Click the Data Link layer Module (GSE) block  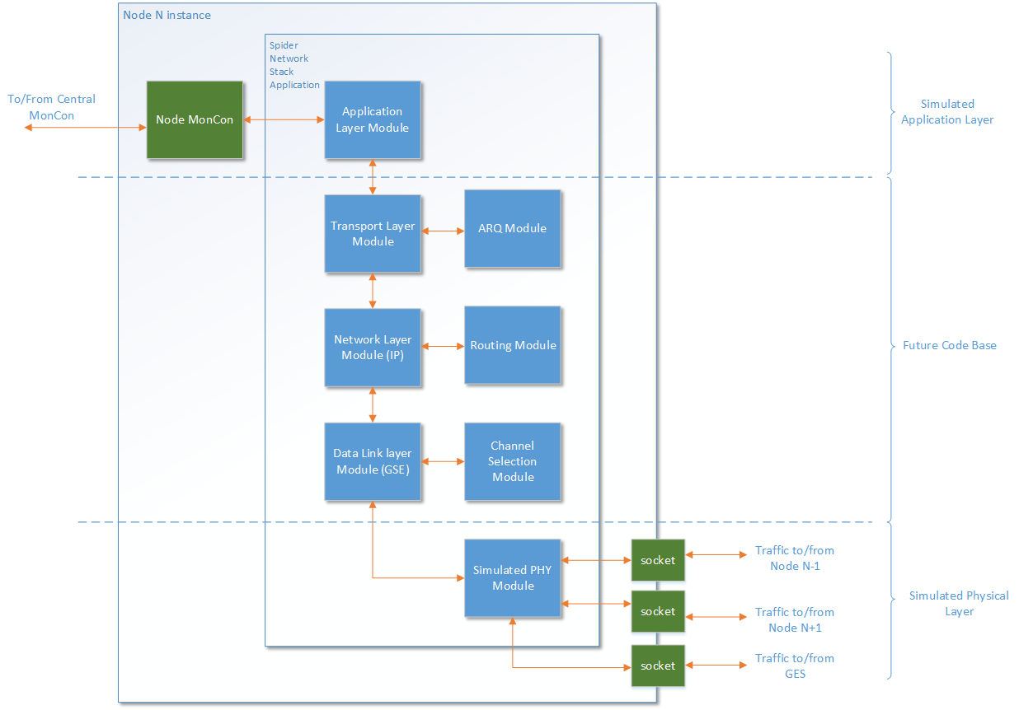tap(373, 461)
